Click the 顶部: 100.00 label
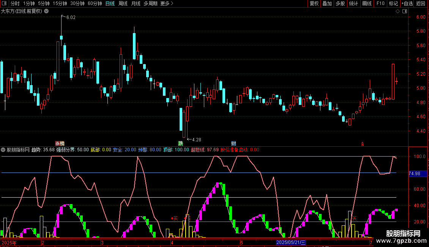 176,150
